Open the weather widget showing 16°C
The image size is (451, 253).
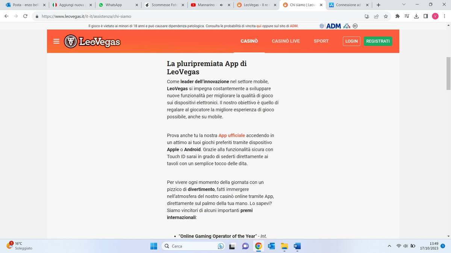pyautogui.click(x=20, y=246)
